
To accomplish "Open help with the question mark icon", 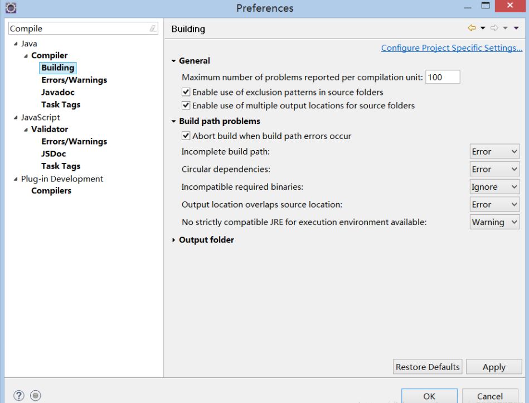I will point(19,395).
